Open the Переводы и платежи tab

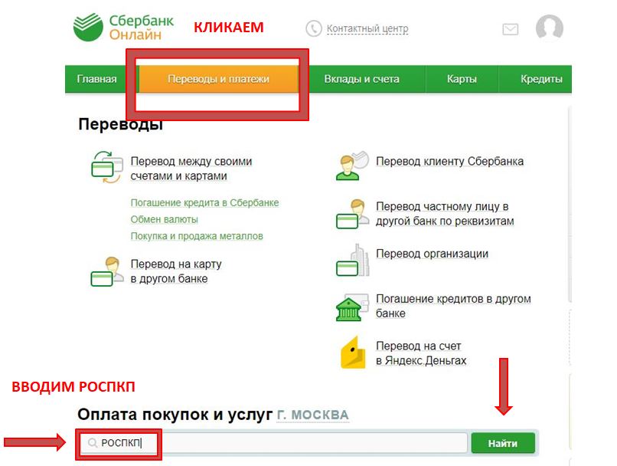tap(218, 79)
